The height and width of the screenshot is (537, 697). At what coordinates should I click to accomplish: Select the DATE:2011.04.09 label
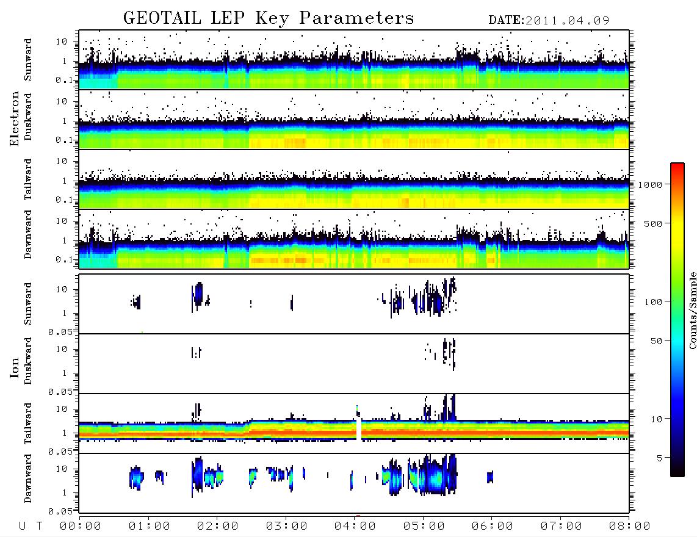pos(549,21)
